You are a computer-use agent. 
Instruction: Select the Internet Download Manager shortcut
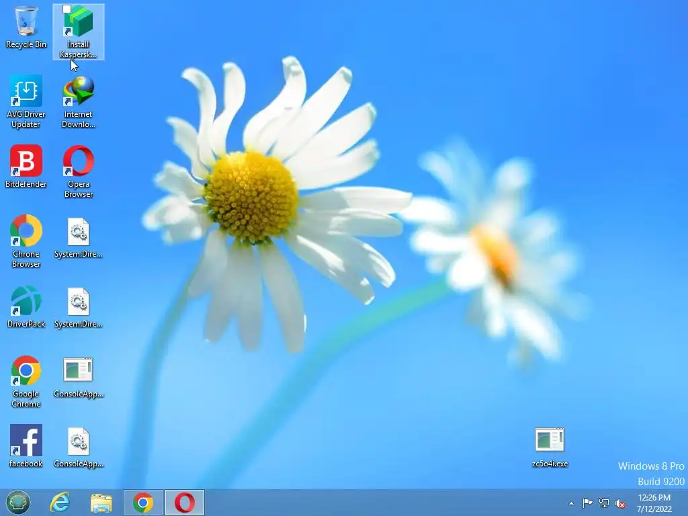pyautogui.click(x=78, y=102)
